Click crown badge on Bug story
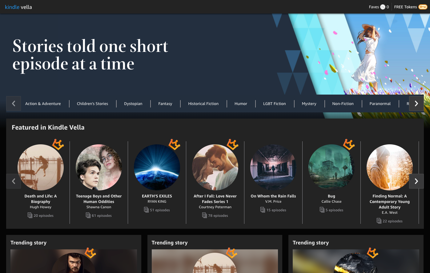 click(349, 144)
